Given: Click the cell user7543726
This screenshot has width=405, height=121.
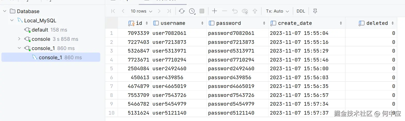Looking at the screenshot, I should click(x=179, y=95).
